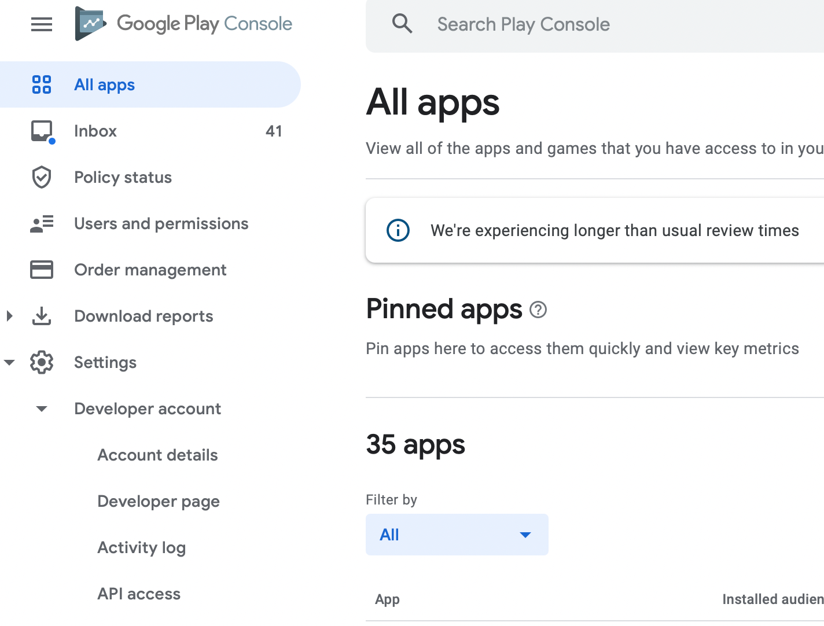Screen dimensions: 824x626
Task: Click the Order management card icon
Action: click(x=42, y=270)
